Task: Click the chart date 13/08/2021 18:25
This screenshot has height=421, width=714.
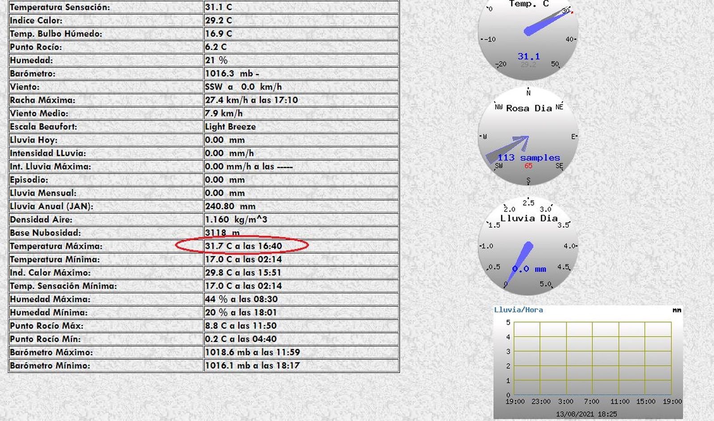Action: pyautogui.click(x=586, y=414)
